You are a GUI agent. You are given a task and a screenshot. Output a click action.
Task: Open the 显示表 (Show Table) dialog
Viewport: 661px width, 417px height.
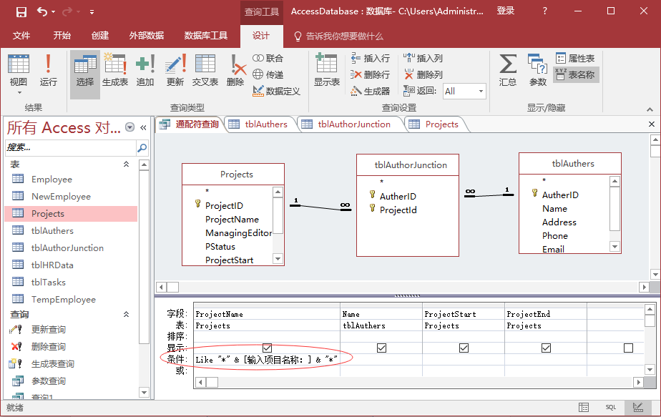326,70
